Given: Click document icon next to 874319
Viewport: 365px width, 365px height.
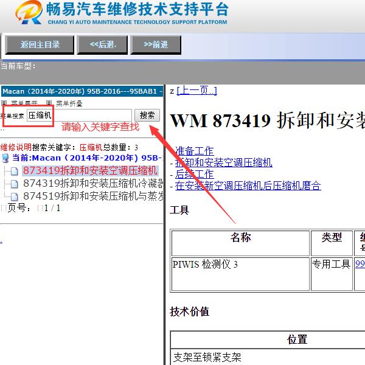Looking at the screenshot, I should [x=15, y=184].
